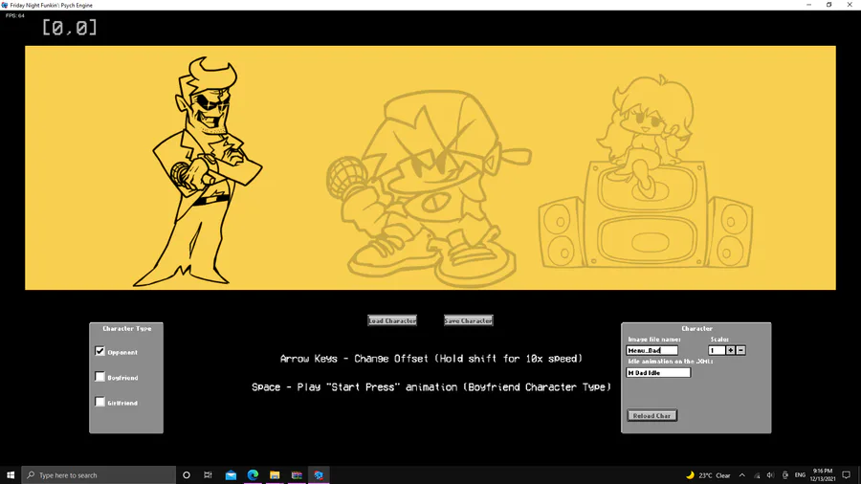
Task: Click the Reload Char button
Action: pos(651,415)
